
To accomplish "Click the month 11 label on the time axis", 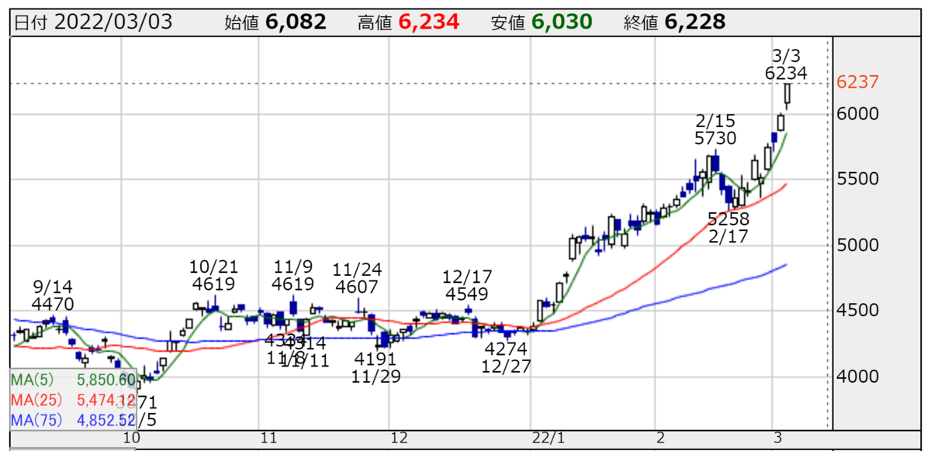I will 268,439.
